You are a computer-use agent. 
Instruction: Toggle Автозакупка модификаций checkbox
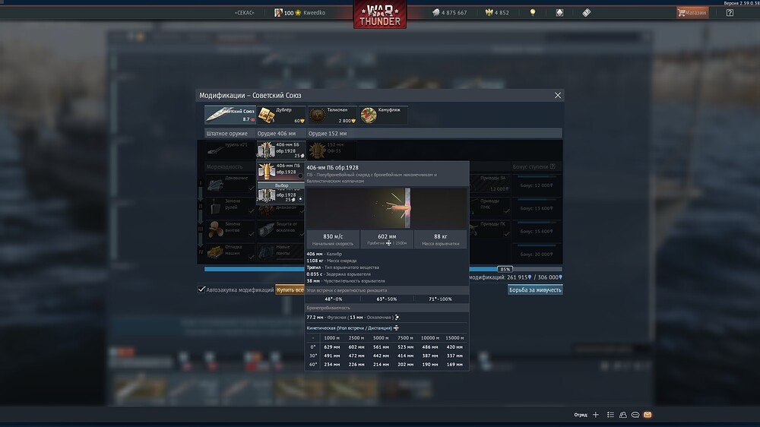coord(201,289)
